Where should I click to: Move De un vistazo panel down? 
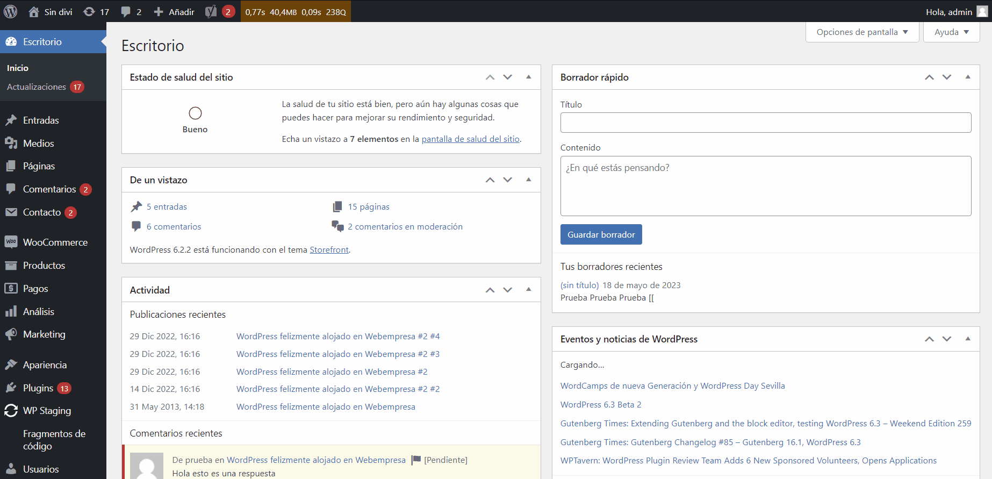coord(508,180)
